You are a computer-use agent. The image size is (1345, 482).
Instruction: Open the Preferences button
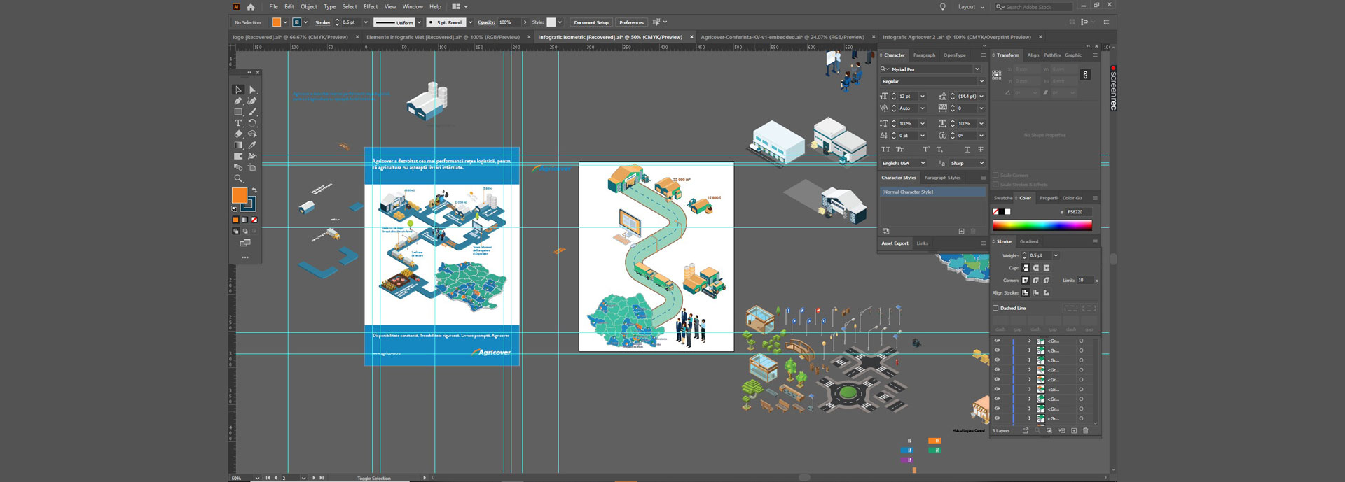coord(631,22)
